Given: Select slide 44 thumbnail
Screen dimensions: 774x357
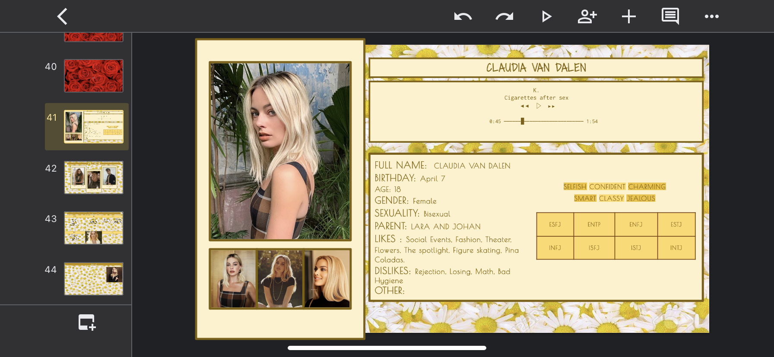Looking at the screenshot, I should 94,279.
